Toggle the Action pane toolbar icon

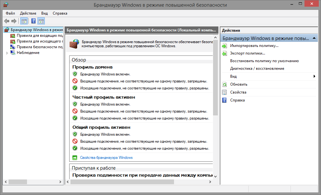point(41,21)
